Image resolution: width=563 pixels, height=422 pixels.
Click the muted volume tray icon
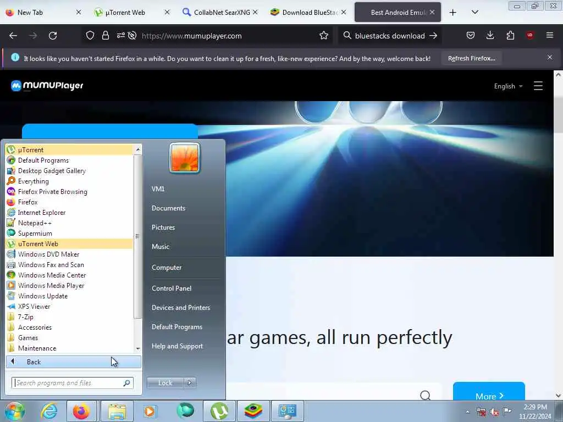pos(494,412)
